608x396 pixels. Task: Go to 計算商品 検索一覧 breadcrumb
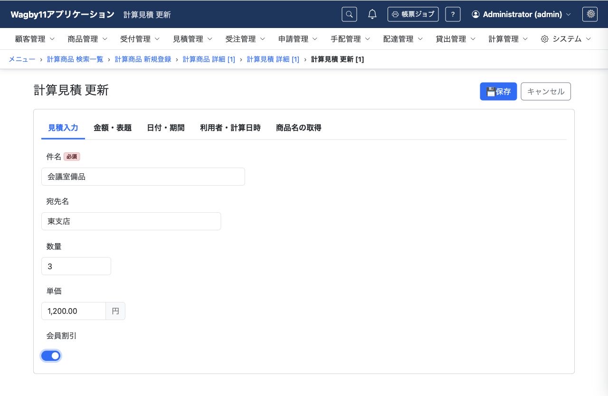[x=75, y=59]
